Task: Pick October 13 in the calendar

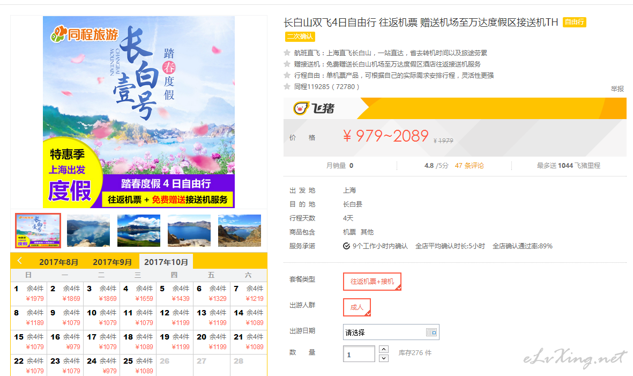Action: (212, 318)
